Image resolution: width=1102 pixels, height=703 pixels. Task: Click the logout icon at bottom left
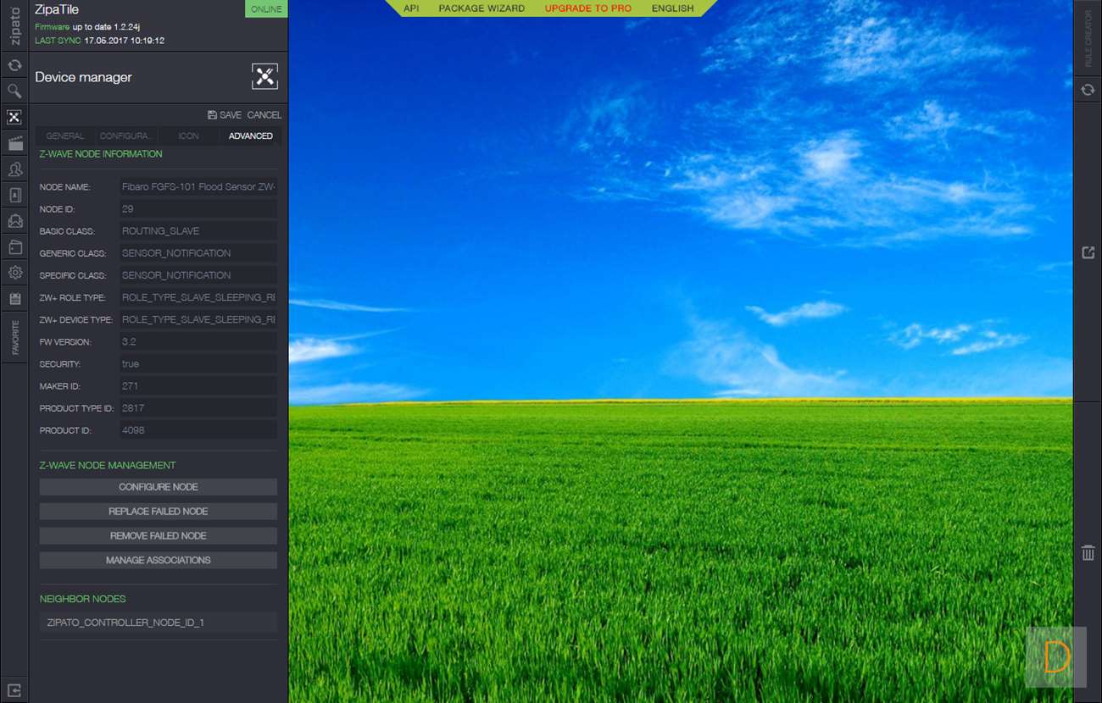click(14, 689)
